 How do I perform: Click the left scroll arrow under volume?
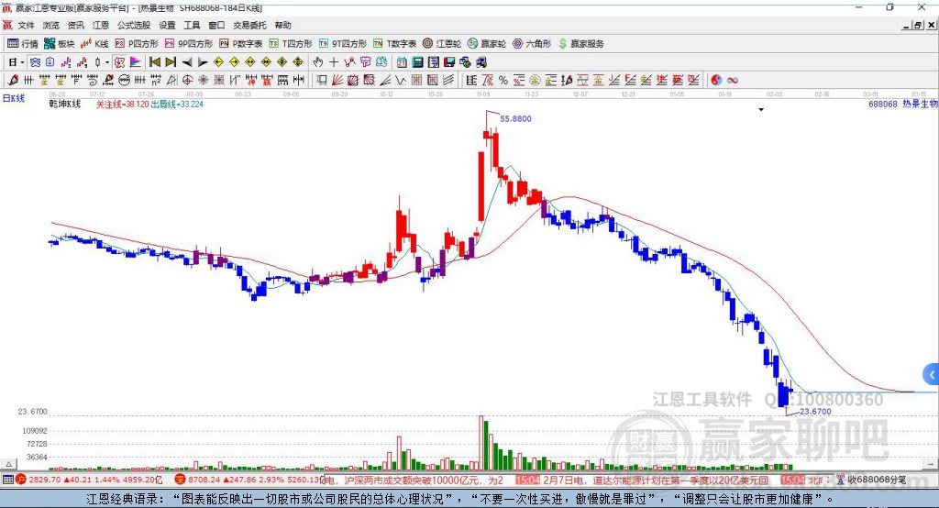[8, 464]
